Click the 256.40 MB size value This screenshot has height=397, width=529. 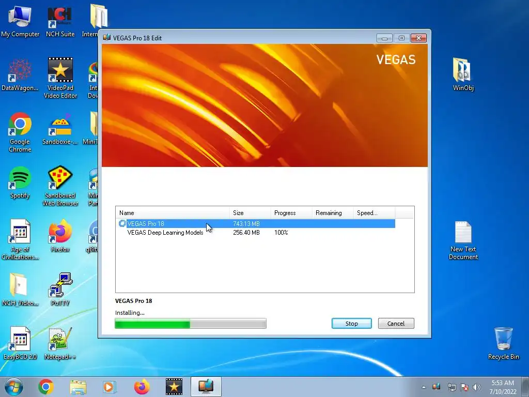point(246,233)
